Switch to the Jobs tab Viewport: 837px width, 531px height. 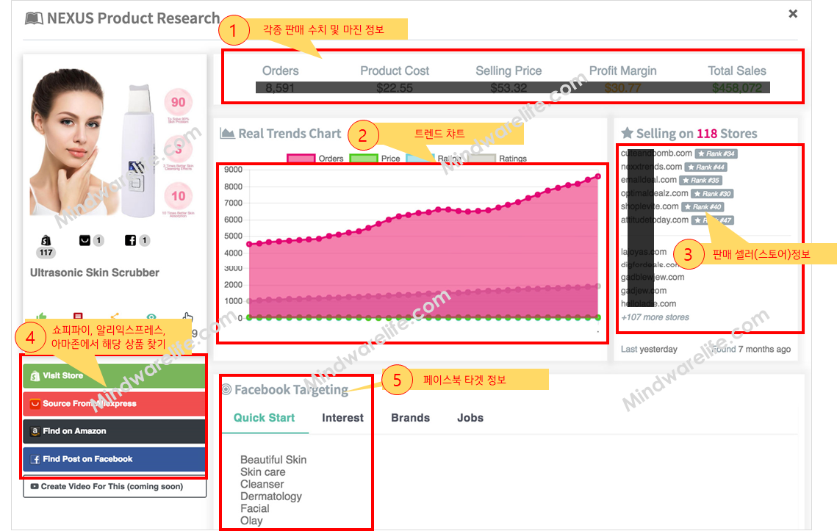click(x=470, y=418)
